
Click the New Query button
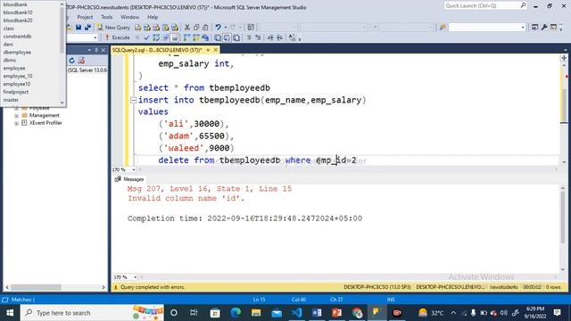[x=113, y=28]
